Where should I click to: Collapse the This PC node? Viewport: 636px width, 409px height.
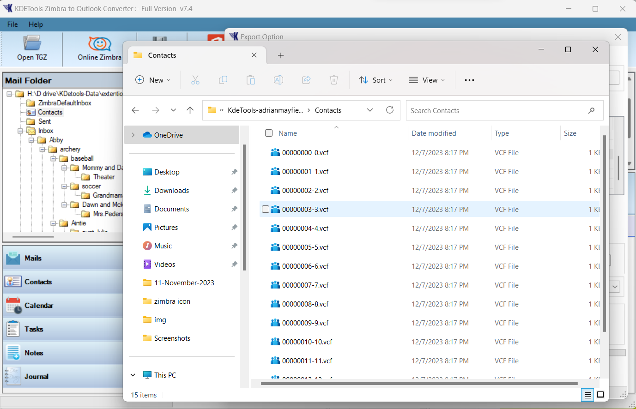click(x=133, y=375)
